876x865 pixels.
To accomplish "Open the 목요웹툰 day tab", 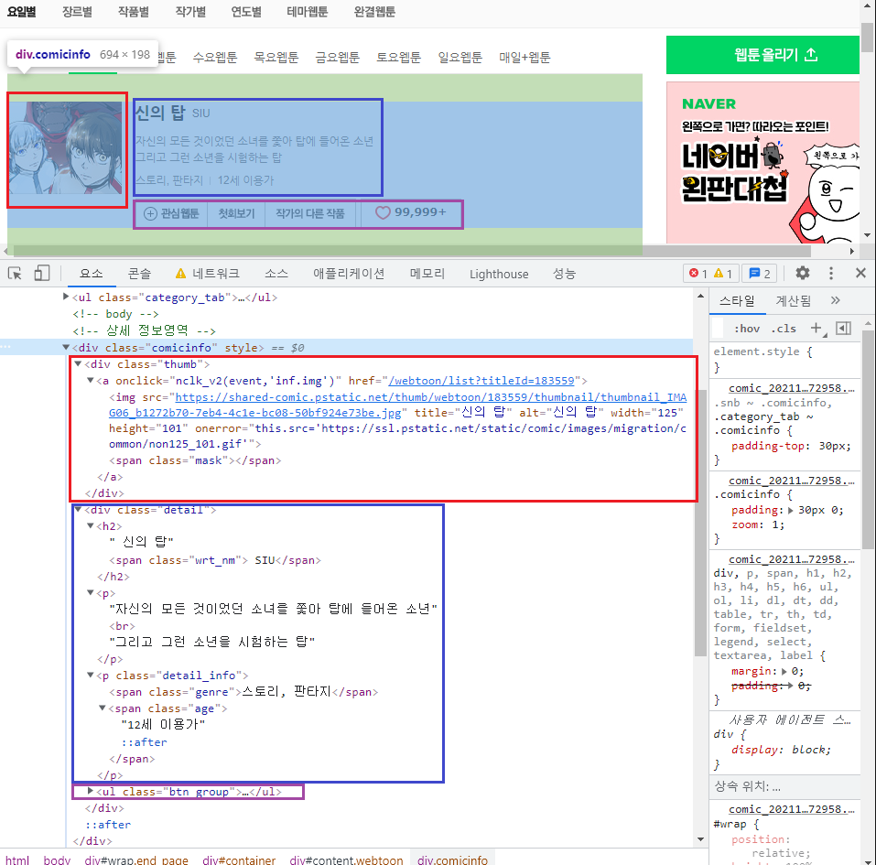I will [276, 57].
